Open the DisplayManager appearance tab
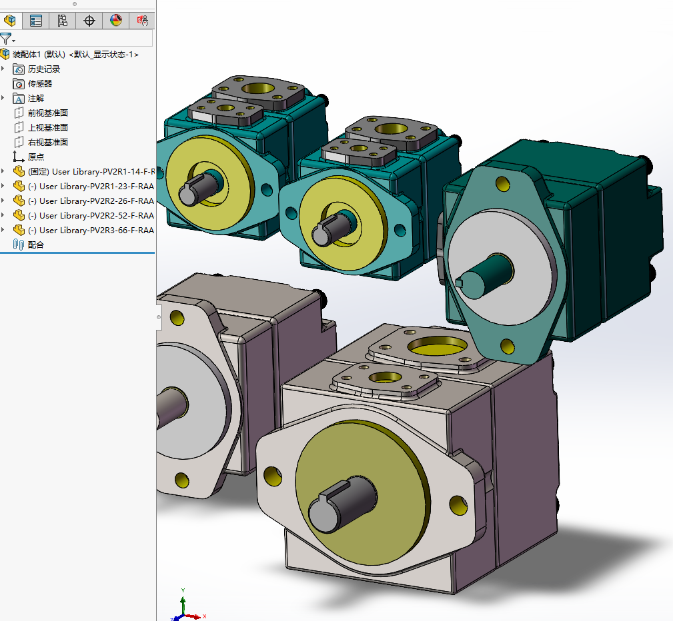The width and height of the screenshot is (673, 621). point(116,20)
